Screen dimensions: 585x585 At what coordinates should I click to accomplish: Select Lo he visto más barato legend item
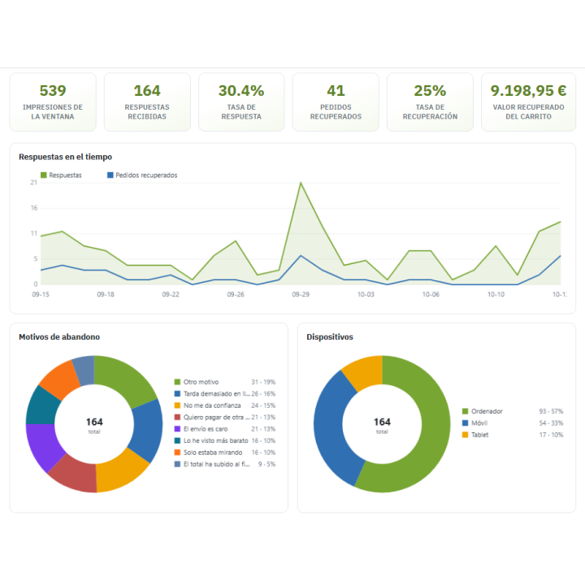225,440
